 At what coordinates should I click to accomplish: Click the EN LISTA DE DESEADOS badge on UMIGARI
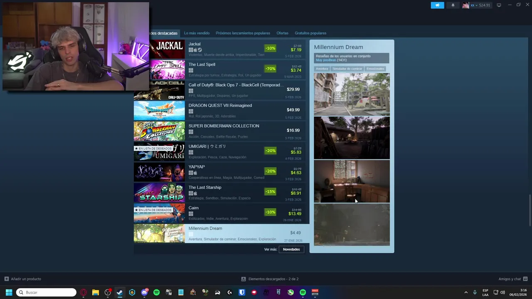click(153, 148)
